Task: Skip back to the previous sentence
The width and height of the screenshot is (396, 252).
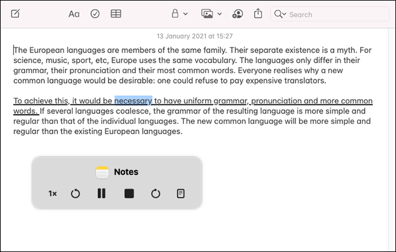Action: pyautogui.click(x=76, y=193)
